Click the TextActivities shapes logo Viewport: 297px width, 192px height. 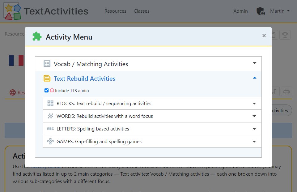pyautogui.click(x=12, y=11)
